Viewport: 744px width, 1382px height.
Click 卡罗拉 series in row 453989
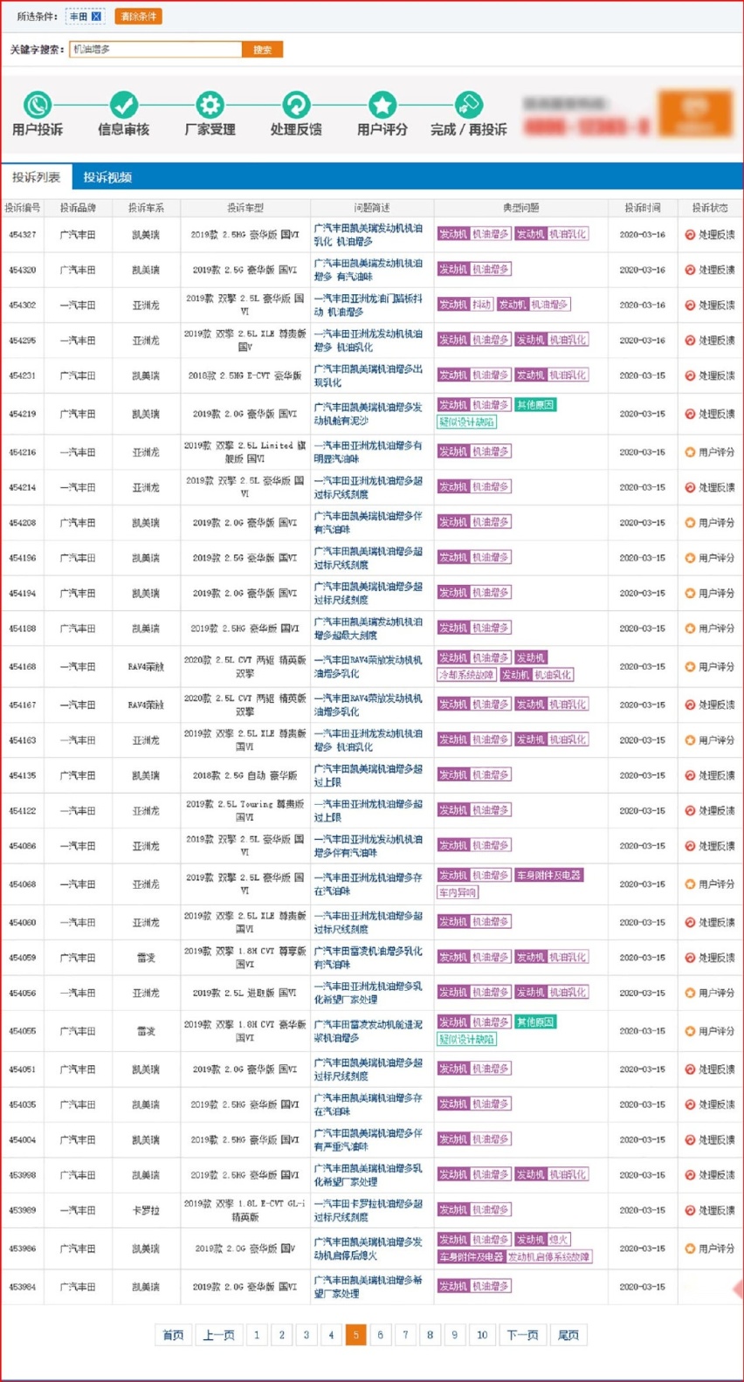[x=145, y=1210]
